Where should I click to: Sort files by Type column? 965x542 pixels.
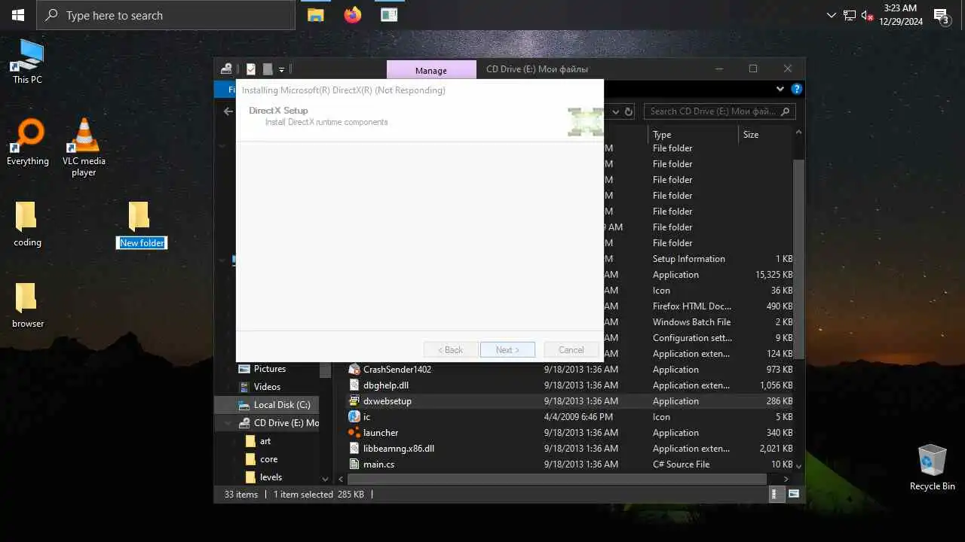point(692,135)
